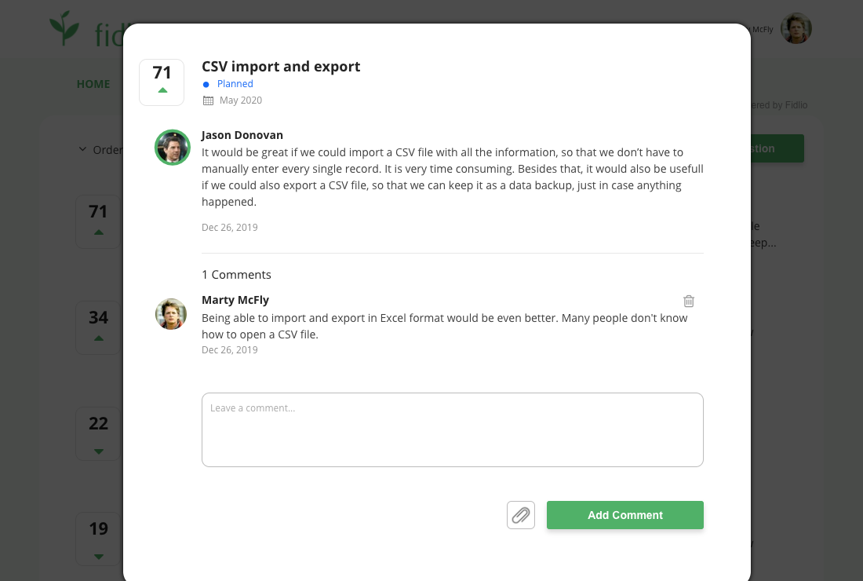Toggle vote on the 22-vote post
Viewport: 863px width, 581px height.
pos(99,451)
